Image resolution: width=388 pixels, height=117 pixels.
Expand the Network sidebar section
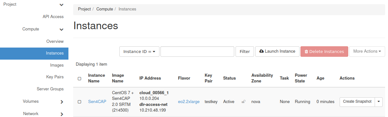pos(62,114)
